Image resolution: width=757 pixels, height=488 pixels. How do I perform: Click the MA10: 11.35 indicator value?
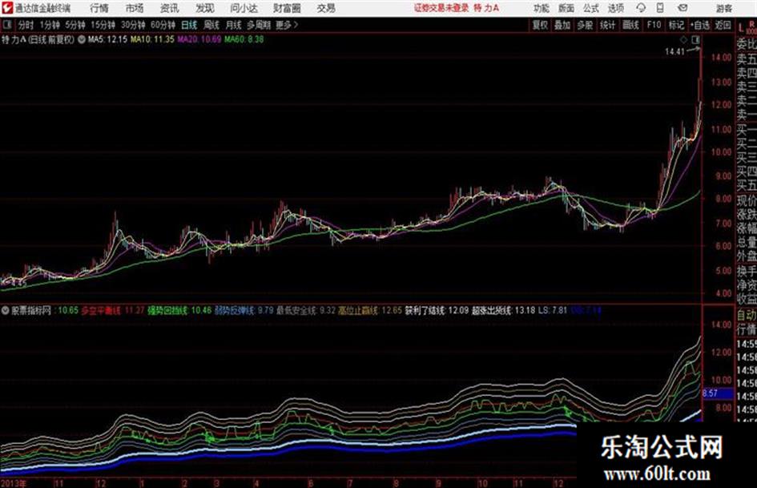pos(152,39)
